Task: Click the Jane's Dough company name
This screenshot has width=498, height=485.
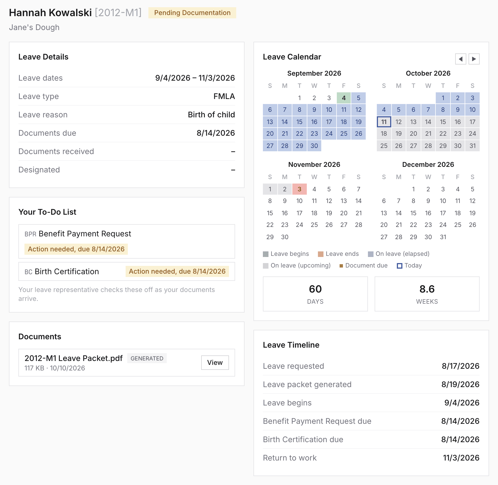Action: [34, 27]
